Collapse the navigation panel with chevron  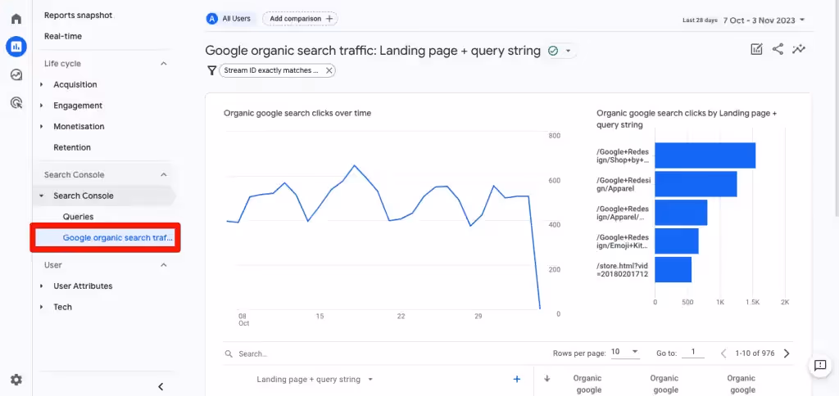(160, 386)
